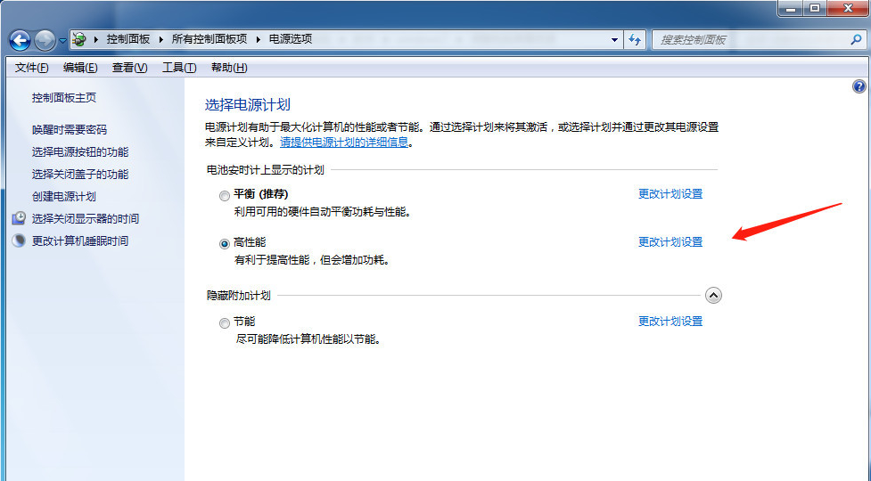The height and width of the screenshot is (481, 871).
Task: Open the 工具(T) menu
Action: point(178,68)
